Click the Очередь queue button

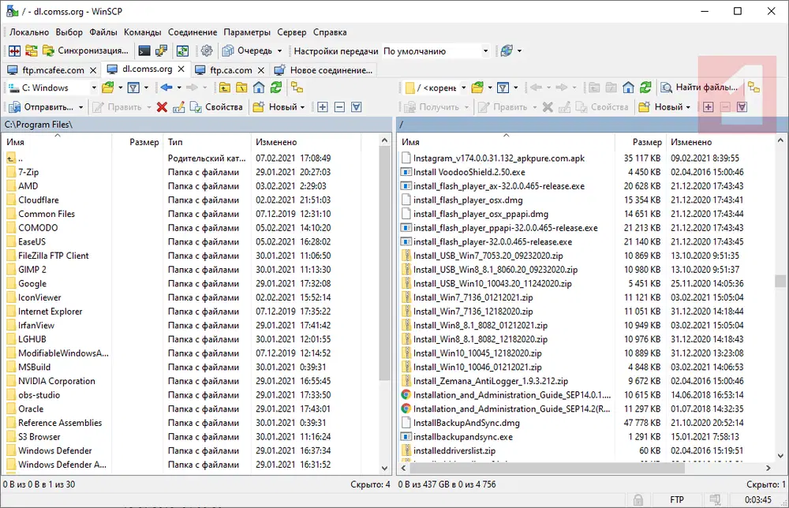pos(248,50)
